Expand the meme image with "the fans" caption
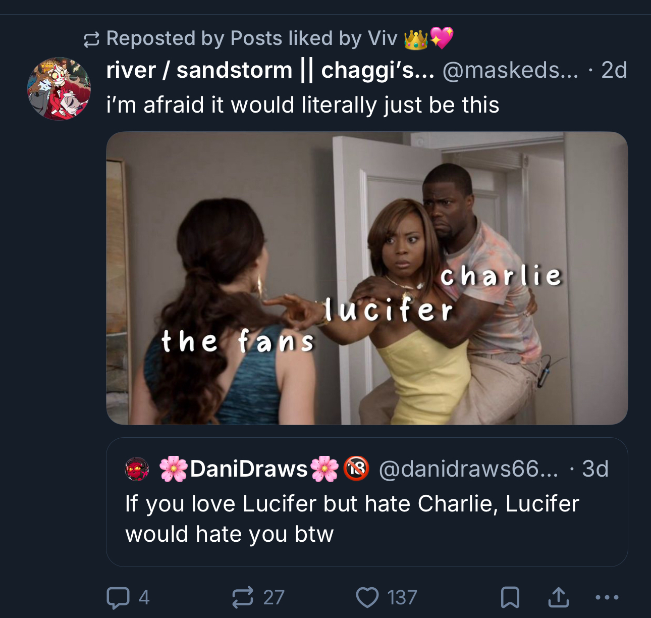This screenshot has height=618, width=651. coord(367,278)
